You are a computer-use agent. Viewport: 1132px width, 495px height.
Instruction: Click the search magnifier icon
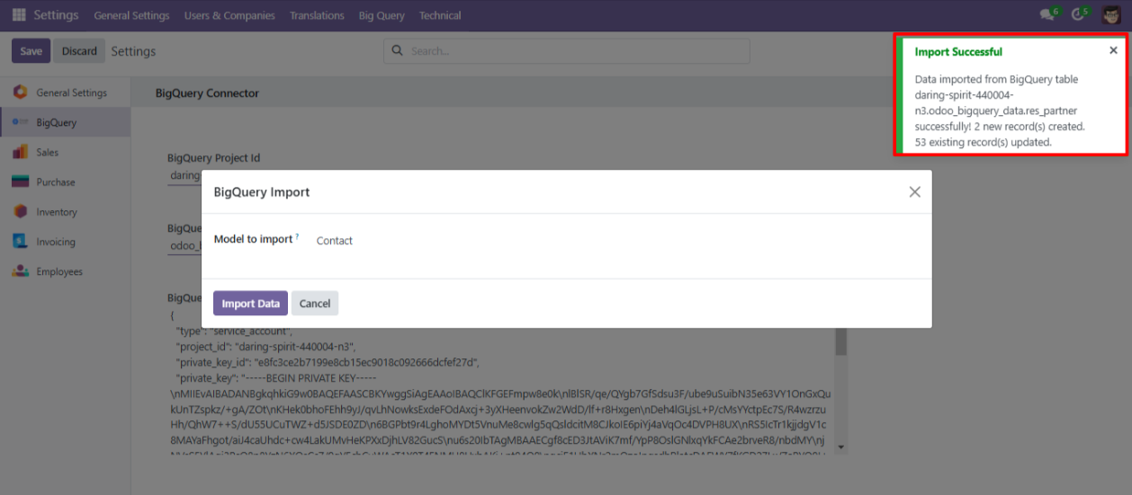coord(398,51)
